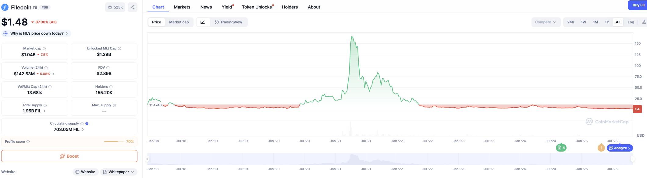647x178 pixels.
Task: Click the orange info marker on timeline
Action: point(601,148)
